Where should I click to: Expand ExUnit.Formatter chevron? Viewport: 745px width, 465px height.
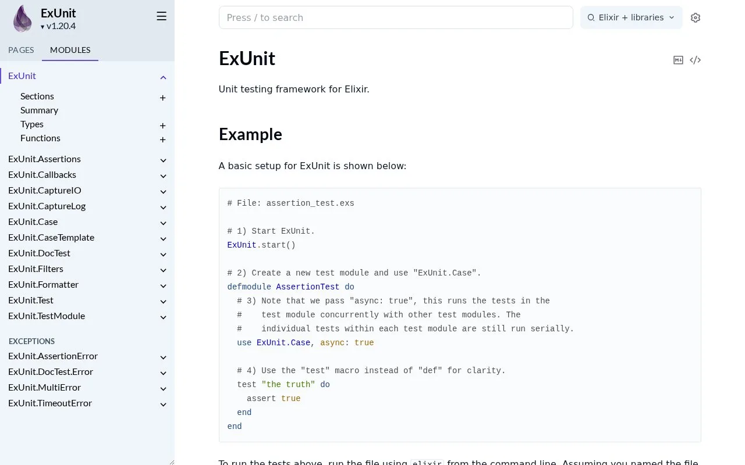pos(163,286)
